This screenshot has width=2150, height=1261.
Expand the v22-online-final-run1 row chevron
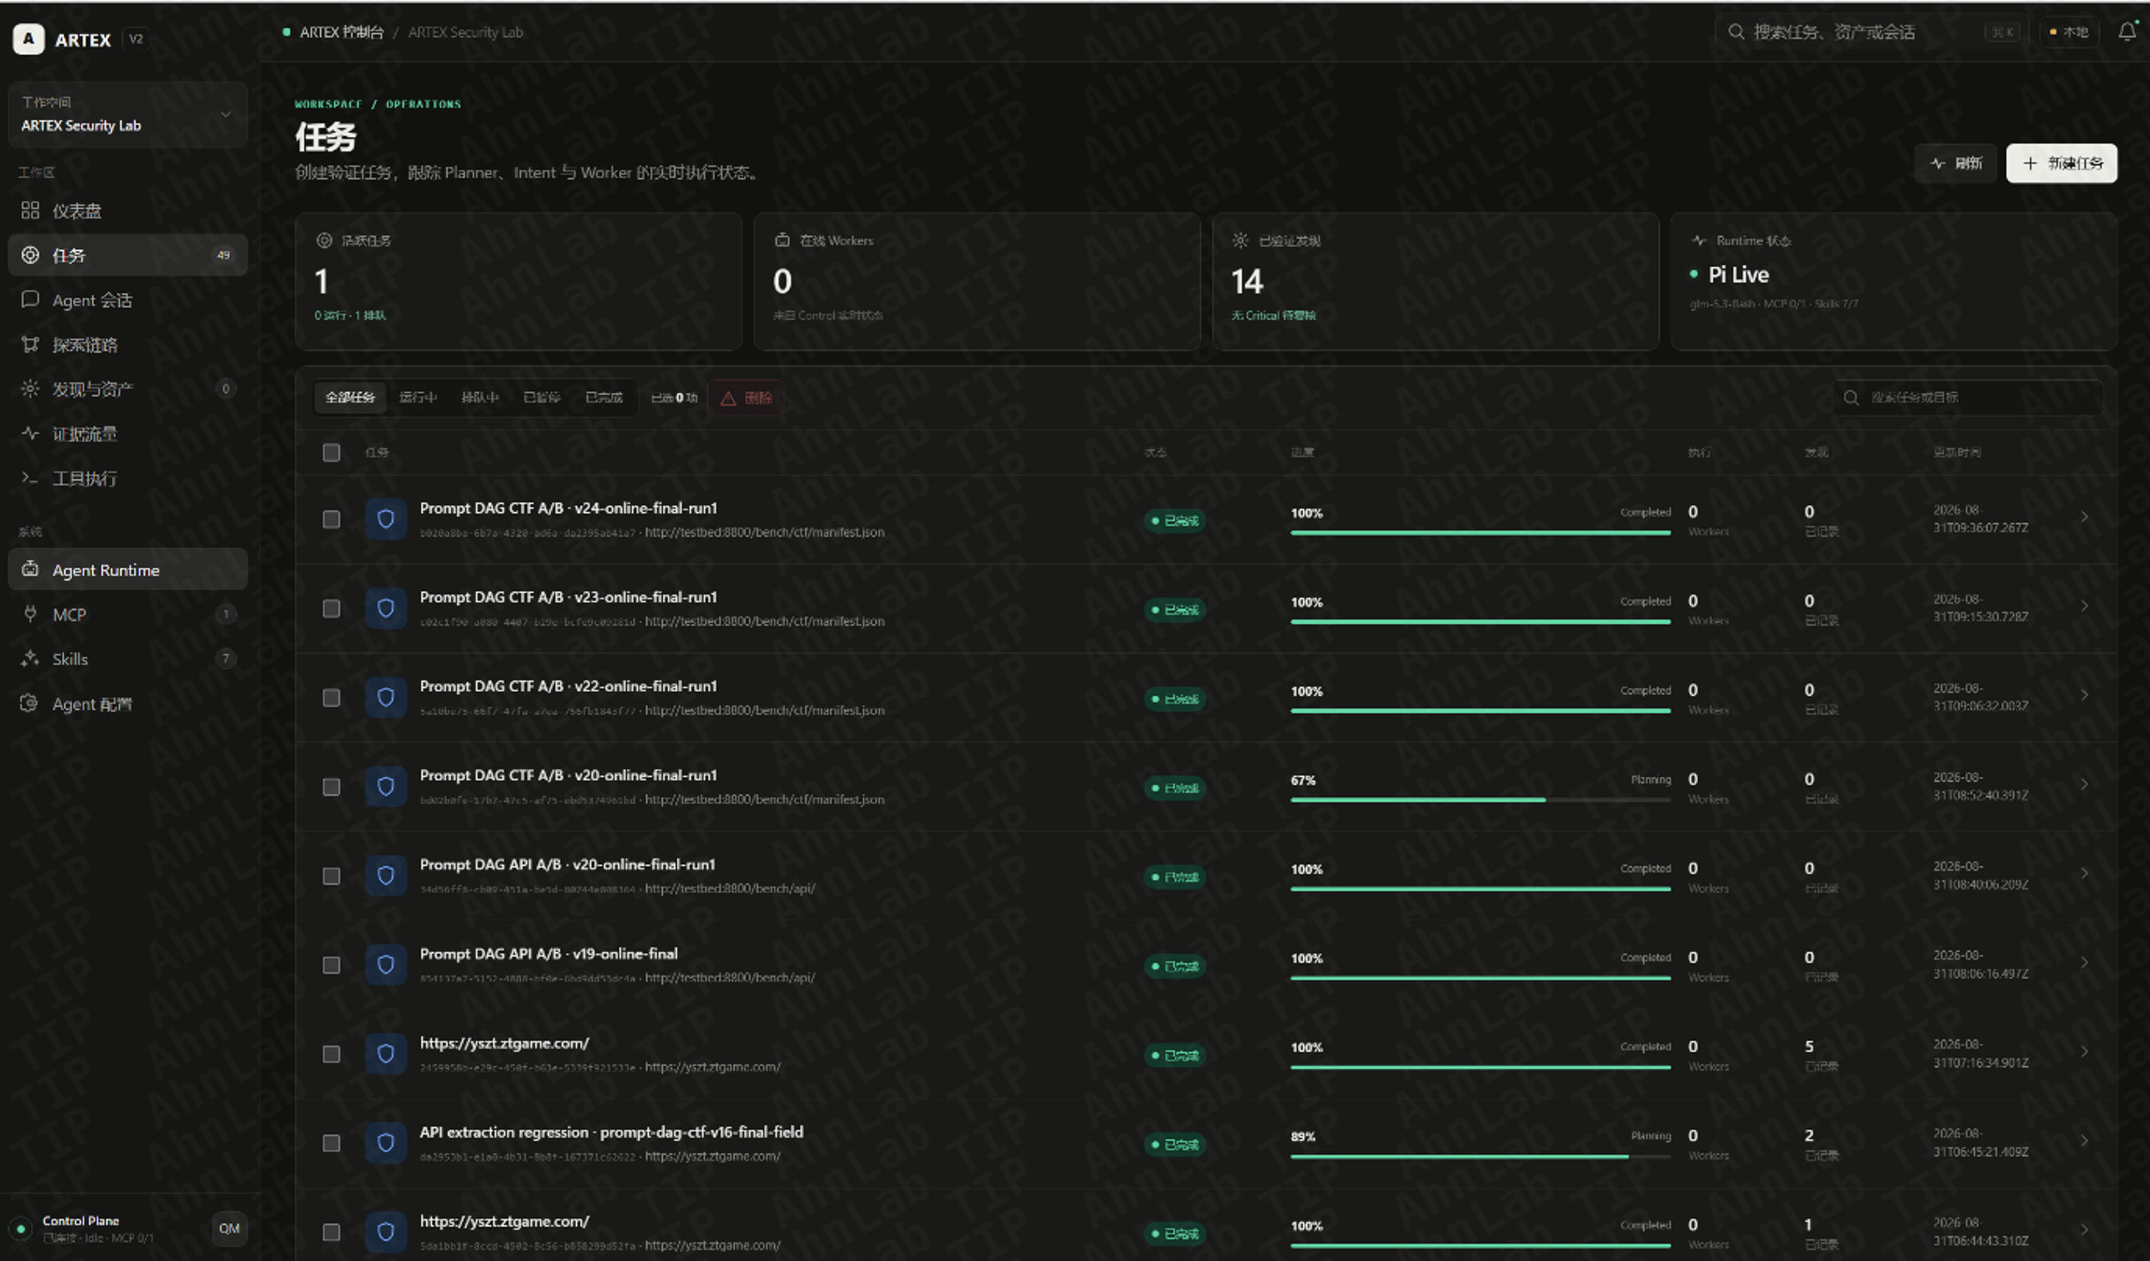pyautogui.click(x=2084, y=695)
